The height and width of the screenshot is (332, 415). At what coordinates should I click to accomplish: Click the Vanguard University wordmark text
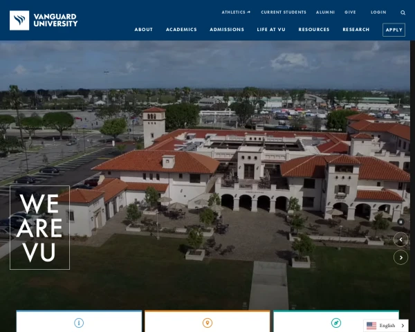pyautogui.click(x=55, y=20)
